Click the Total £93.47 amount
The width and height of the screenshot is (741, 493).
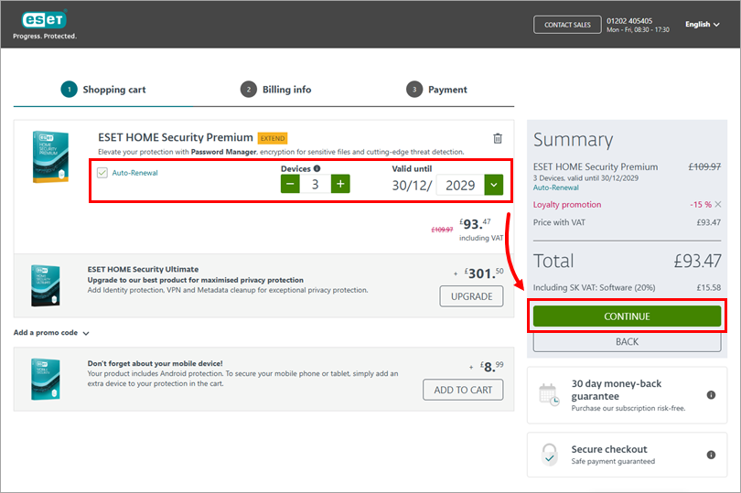pos(697,261)
